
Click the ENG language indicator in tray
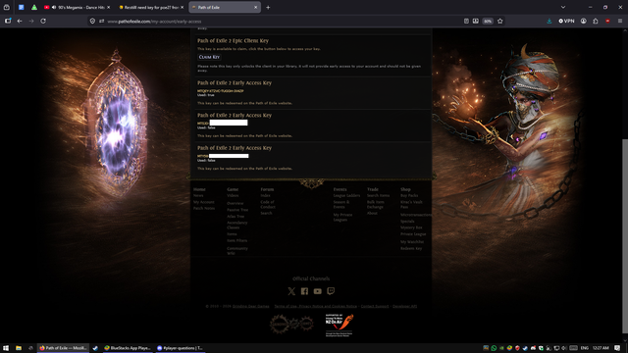point(585,348)
